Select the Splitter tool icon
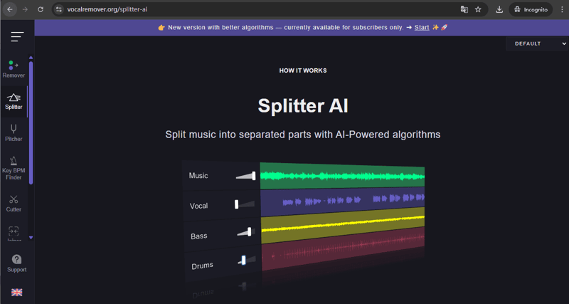The width and height of the screenshot is (569, 304). pyautogui.click(x=14, y=100)
